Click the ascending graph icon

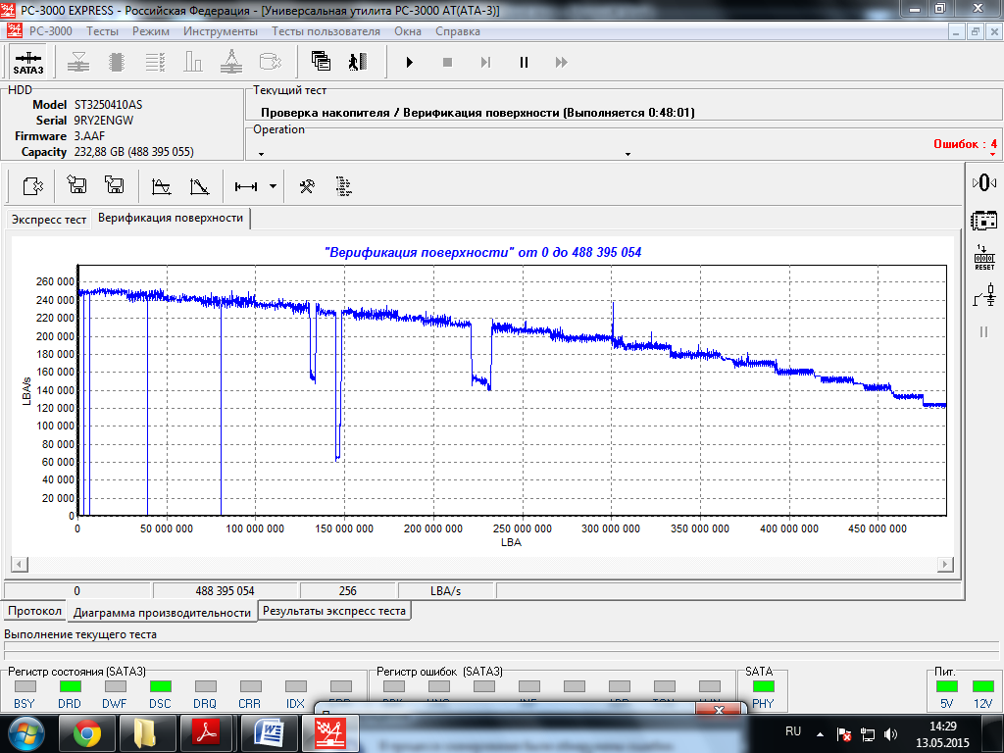point(161,186)
